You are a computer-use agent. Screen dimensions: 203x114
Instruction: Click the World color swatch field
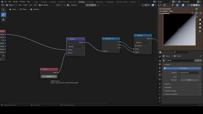point(189,77)
